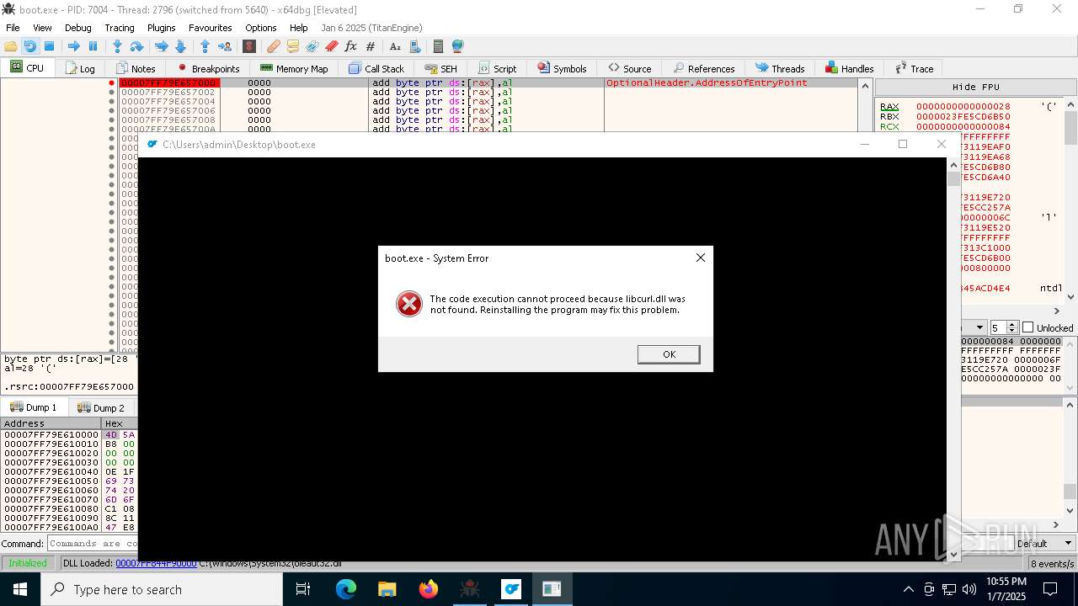
Task: Click the Type here to search box
Action: point(162,589)
